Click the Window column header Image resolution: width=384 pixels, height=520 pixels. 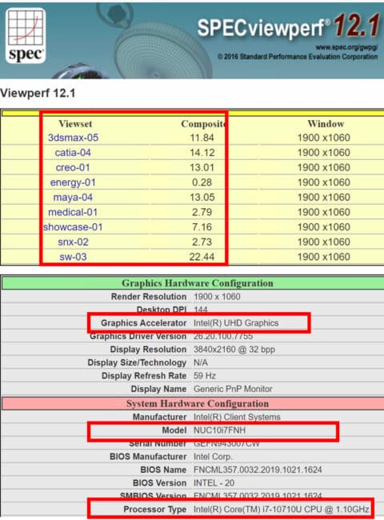coord(326,124)
